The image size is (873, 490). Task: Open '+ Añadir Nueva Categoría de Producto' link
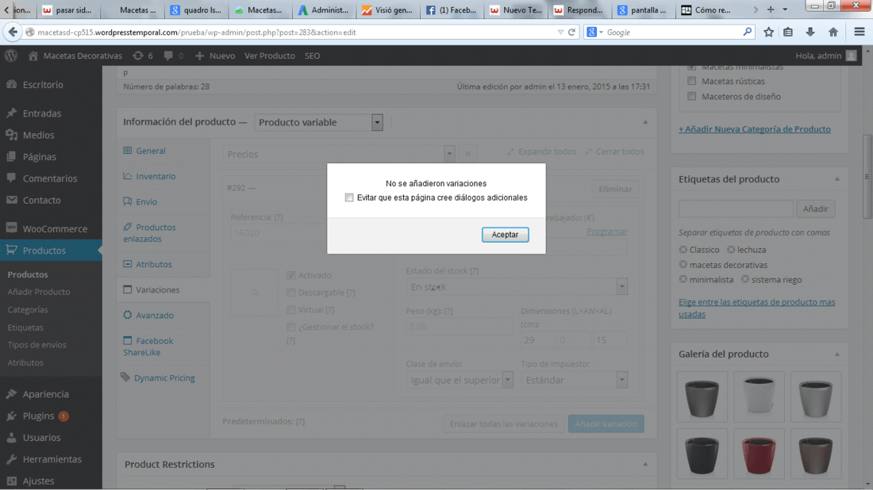point(755,129)
